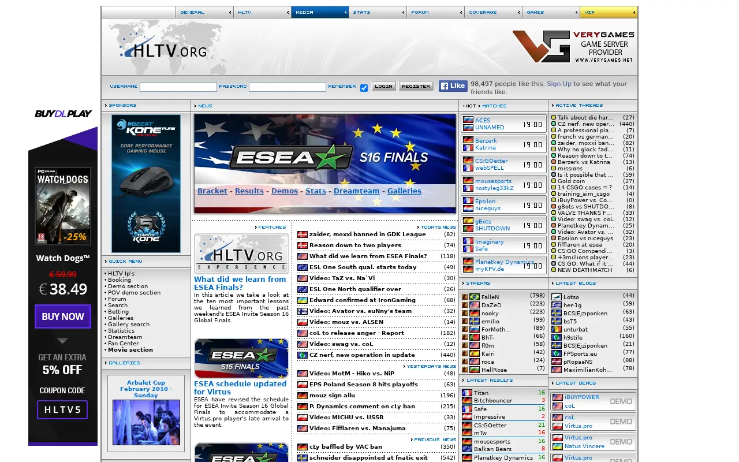The height and width of the screenshot is (462, 739).
Task: Click the Login button
Action: click(x=383, y=86)
